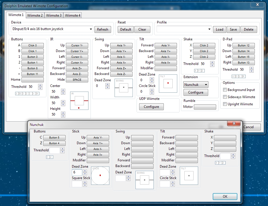Click Nunchuk C mapping Button 6

(x=54, y=138)
